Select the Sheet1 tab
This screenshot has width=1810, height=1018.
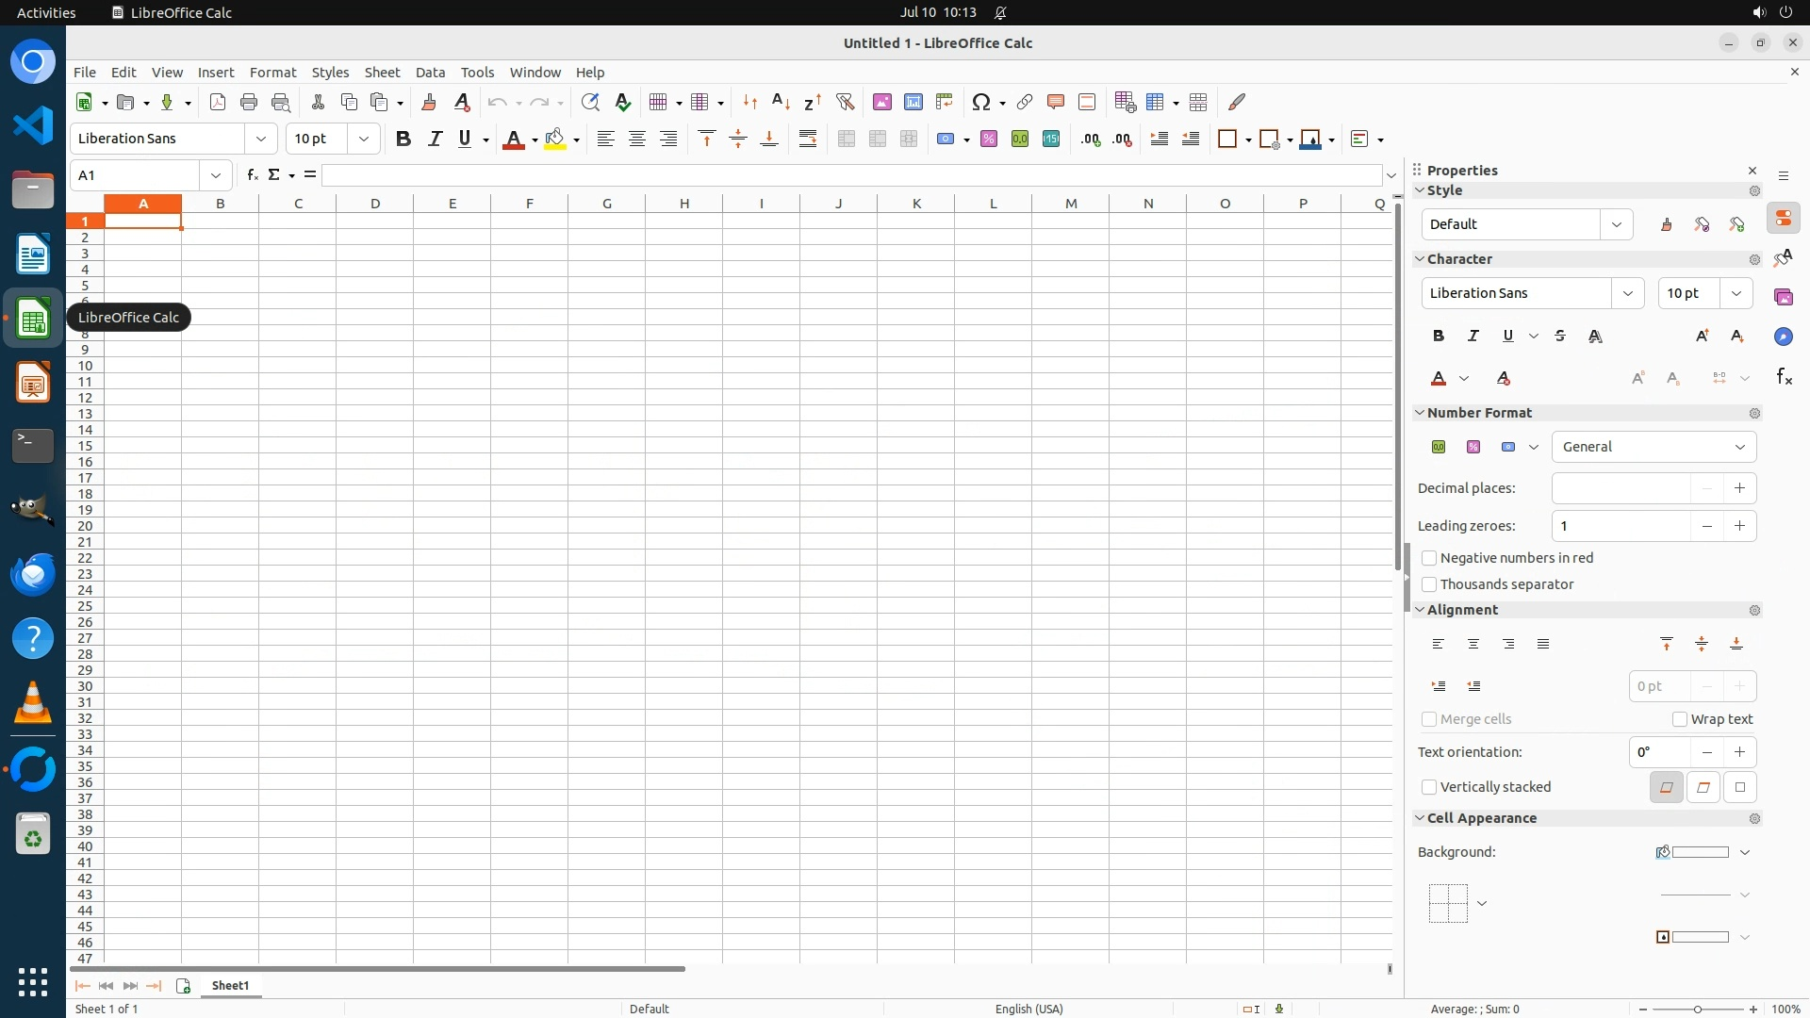point(230,985)
